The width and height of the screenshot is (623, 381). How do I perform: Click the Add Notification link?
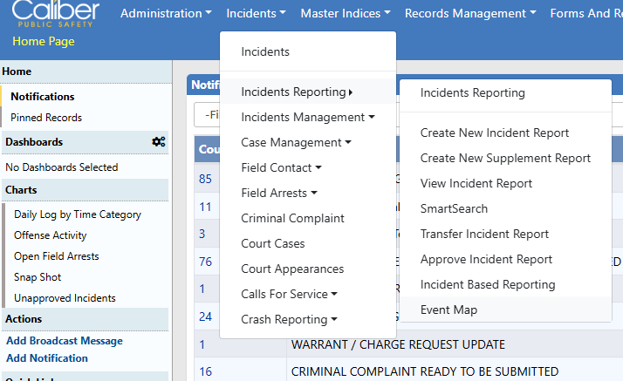(46, 357)
